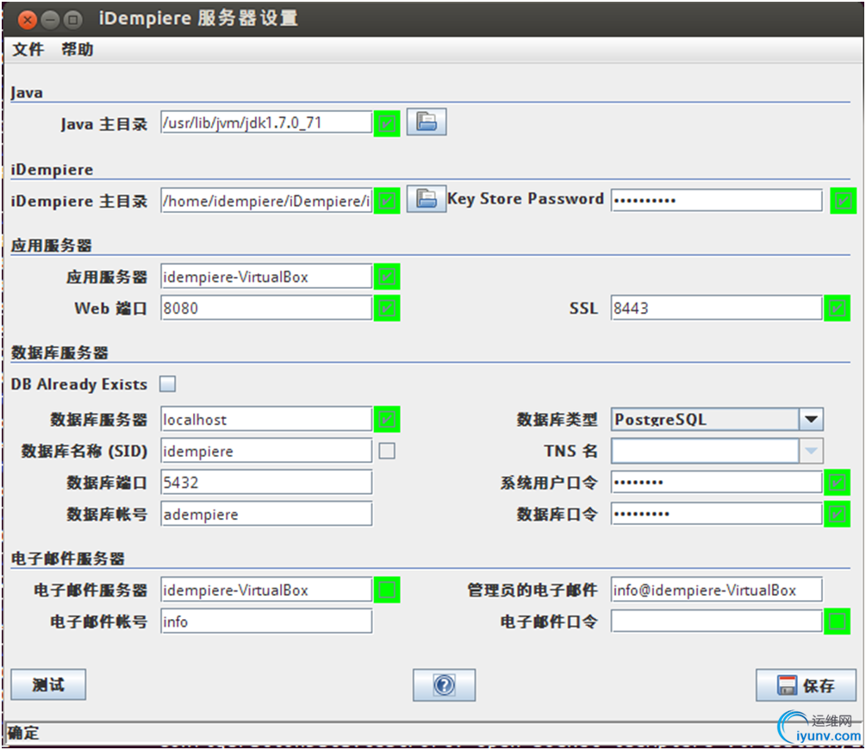Click the database account adempiere field
This screenshot has width=866, height=750.
tap(266, 514)
